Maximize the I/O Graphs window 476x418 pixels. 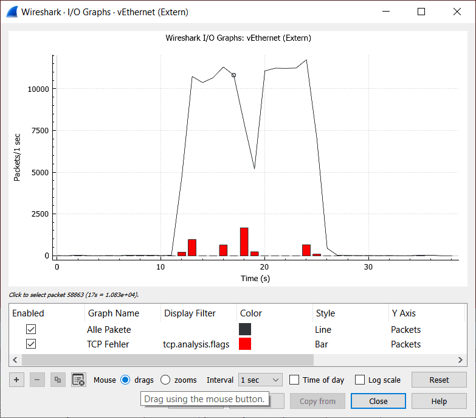(x=421, y=12)
